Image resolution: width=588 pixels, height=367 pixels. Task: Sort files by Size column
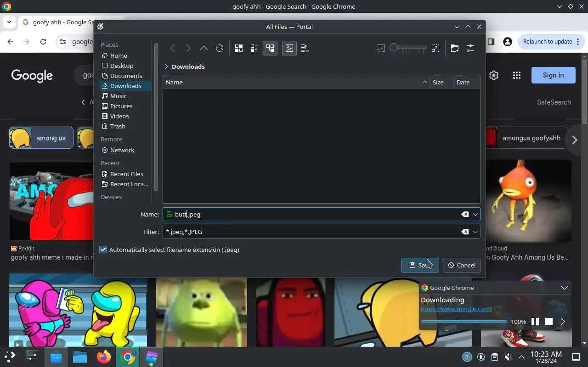(x=441, y=82)
